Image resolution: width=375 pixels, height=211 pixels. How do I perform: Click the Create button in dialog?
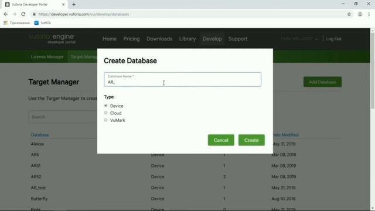(251, 140)
